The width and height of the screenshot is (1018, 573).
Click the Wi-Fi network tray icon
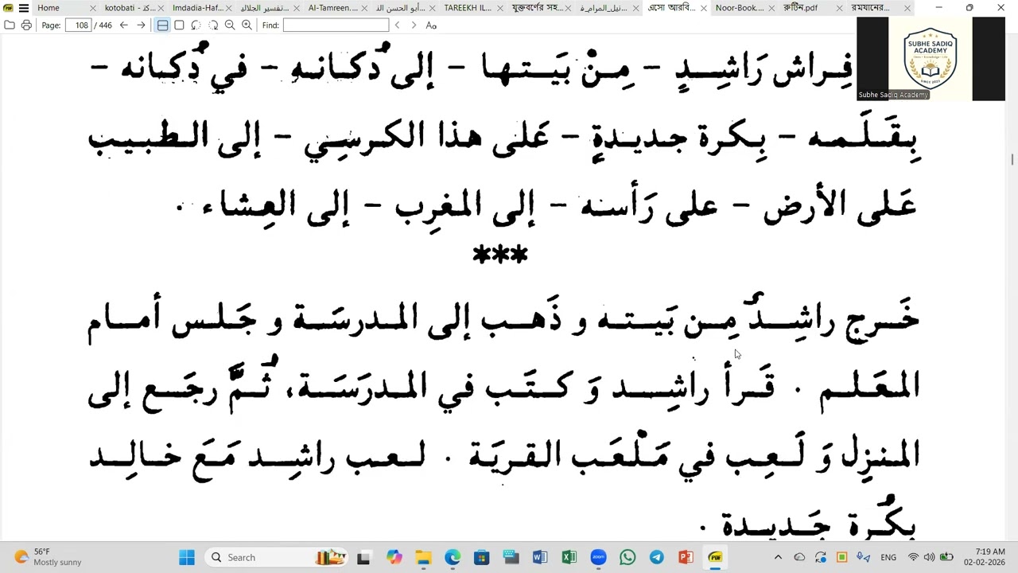click(914, 557)
